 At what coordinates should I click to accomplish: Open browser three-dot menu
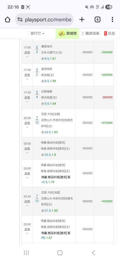click(112, 19)
